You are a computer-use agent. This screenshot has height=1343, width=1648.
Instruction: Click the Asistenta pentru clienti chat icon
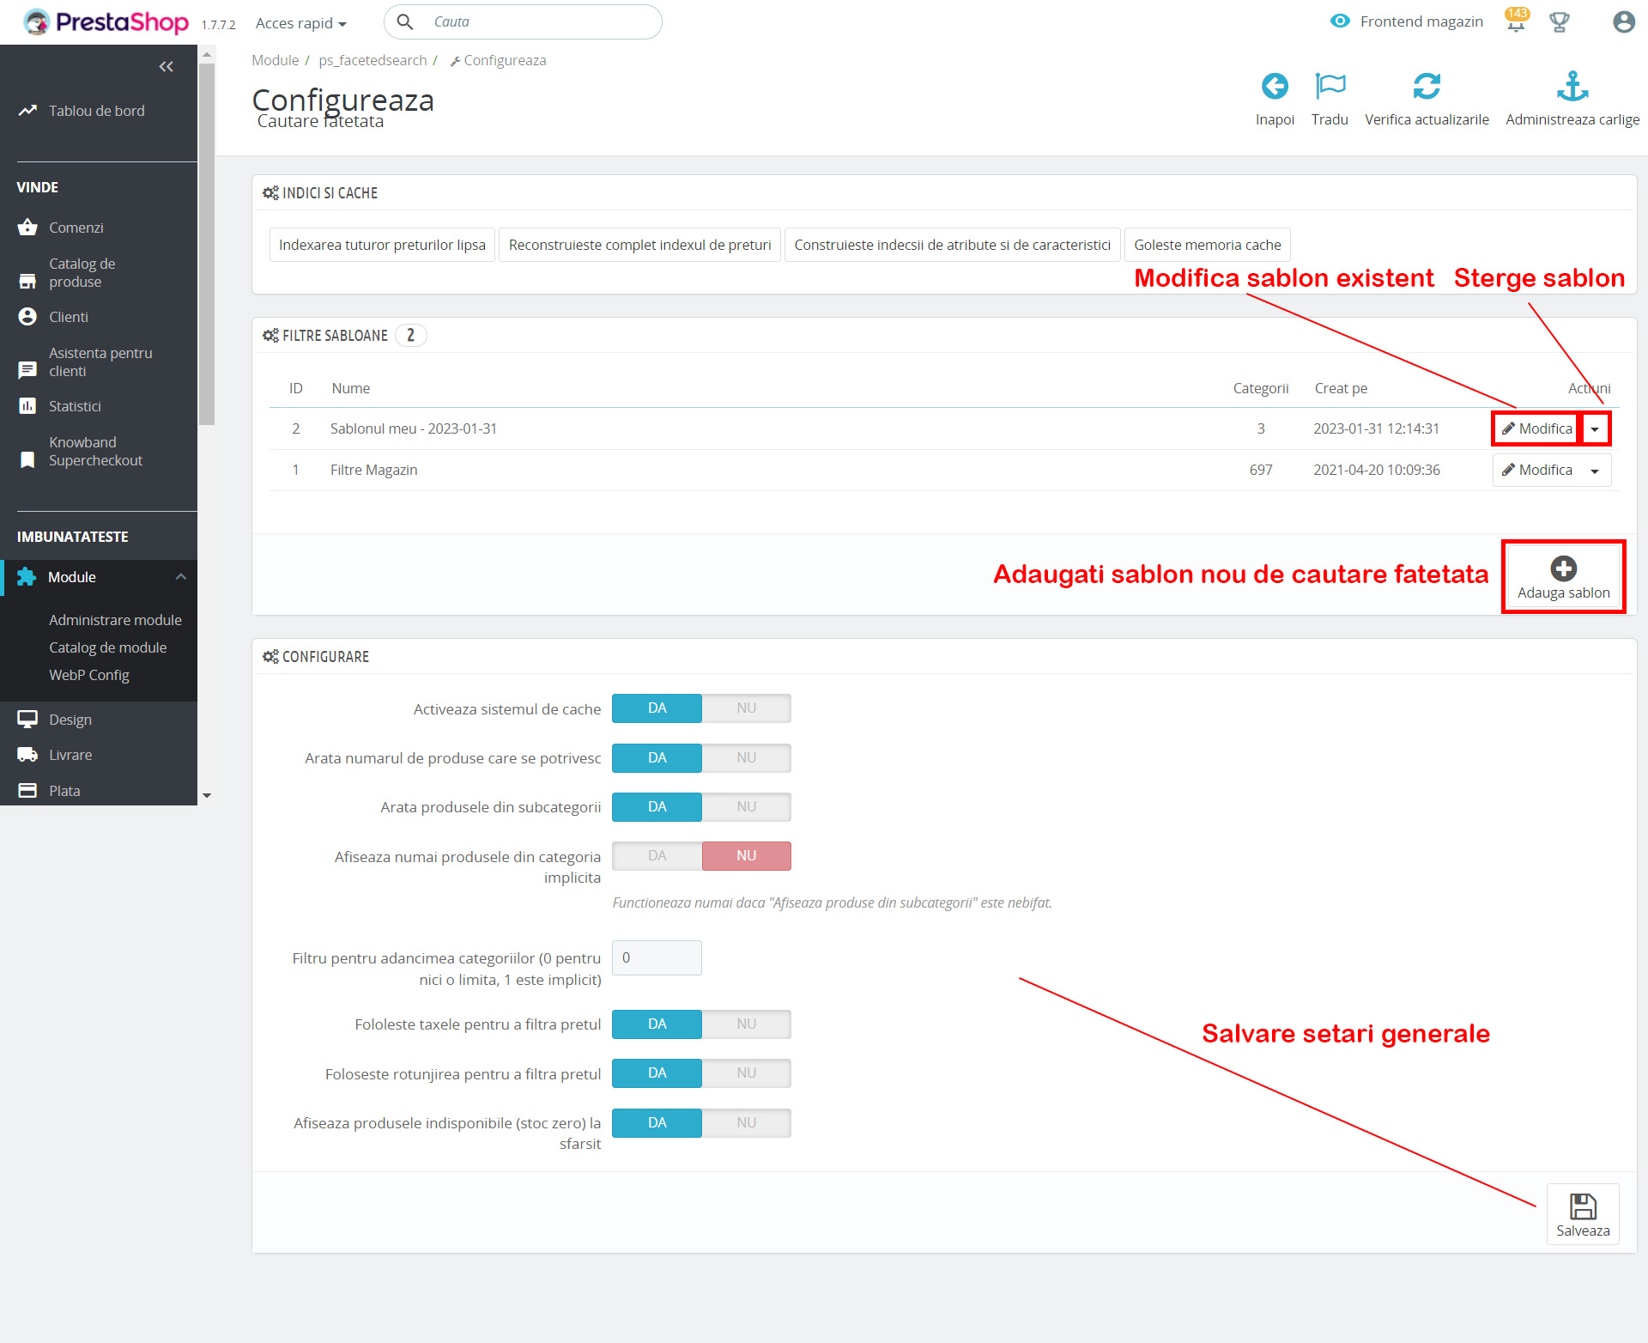tap(27, 370)
